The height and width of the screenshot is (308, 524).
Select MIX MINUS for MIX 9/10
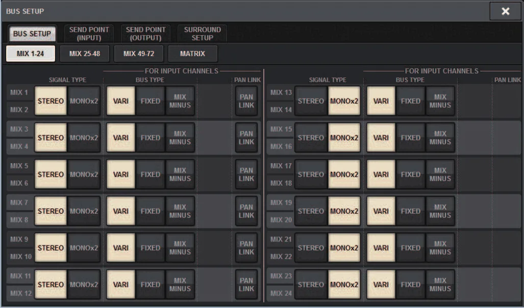[180, 248]
